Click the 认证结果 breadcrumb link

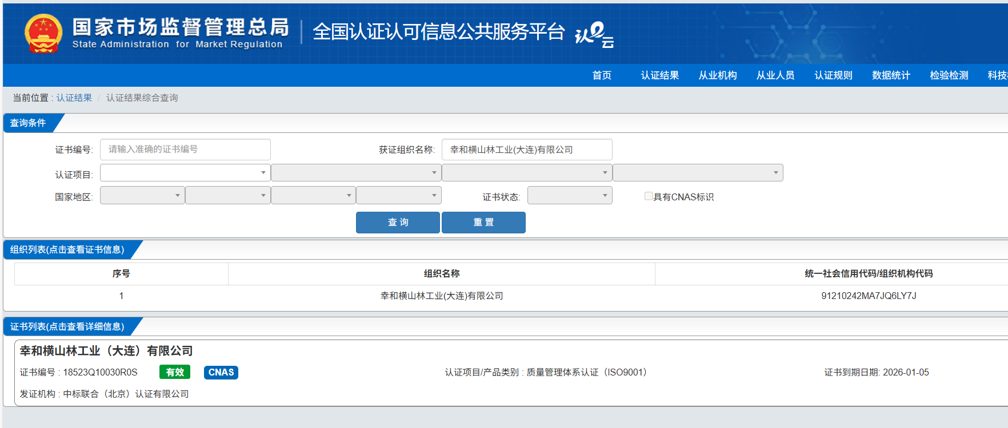(74, 98)
